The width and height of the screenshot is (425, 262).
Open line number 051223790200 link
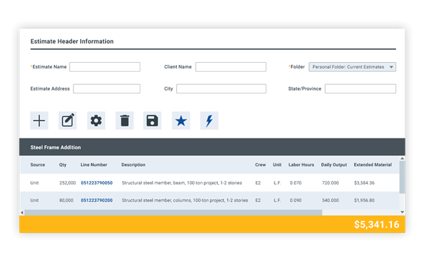(96, 200)
